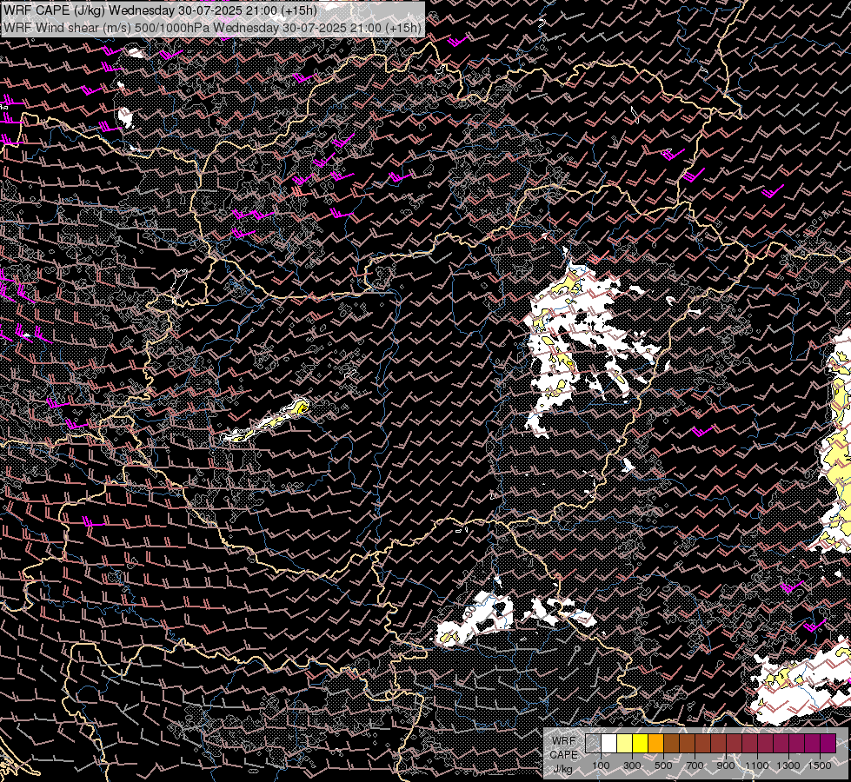
Task: Click the WRF Wind shear title line
Action: click(212, 28)
